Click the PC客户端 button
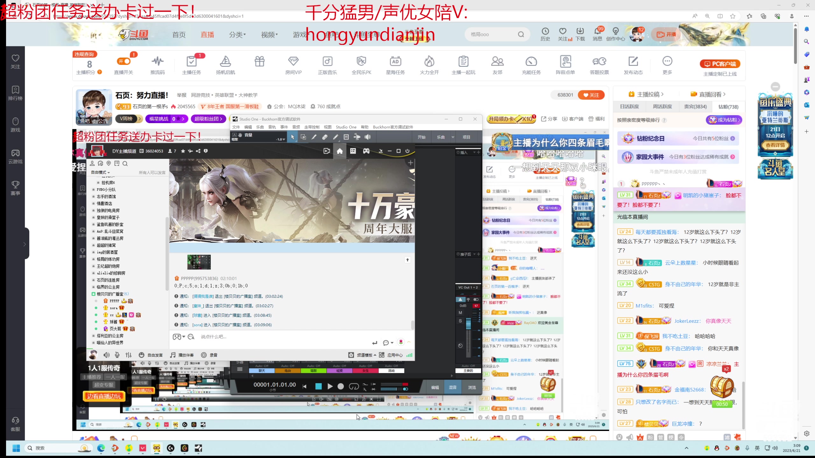The width and height of the screenshot is (815, 458). 720,64
